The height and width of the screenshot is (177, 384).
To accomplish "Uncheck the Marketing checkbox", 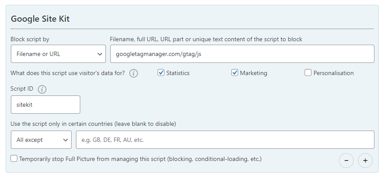I will pyautogui.click(x=235, y=73).
